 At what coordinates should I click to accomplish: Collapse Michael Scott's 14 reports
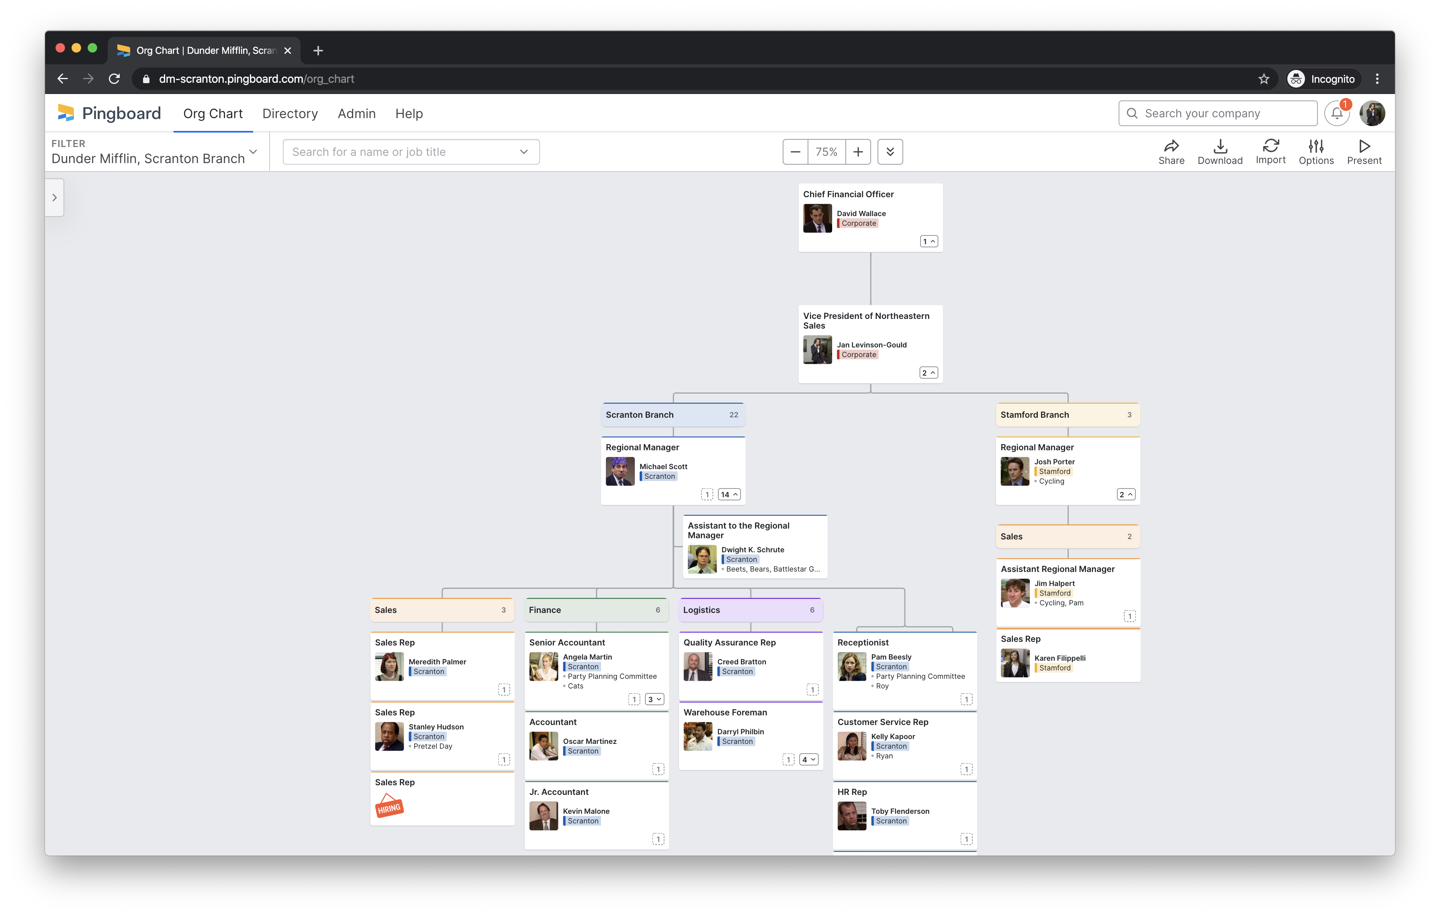coord(729,495)
